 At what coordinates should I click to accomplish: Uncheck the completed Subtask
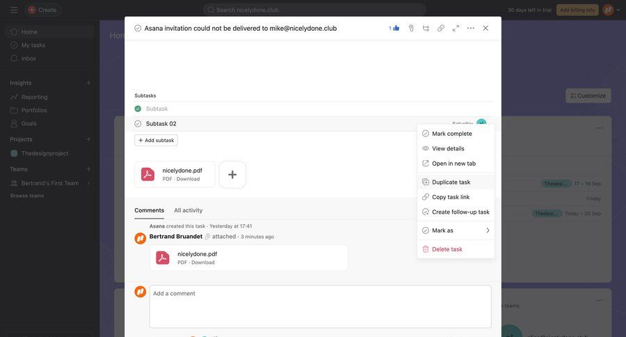(x=138, y=109)
